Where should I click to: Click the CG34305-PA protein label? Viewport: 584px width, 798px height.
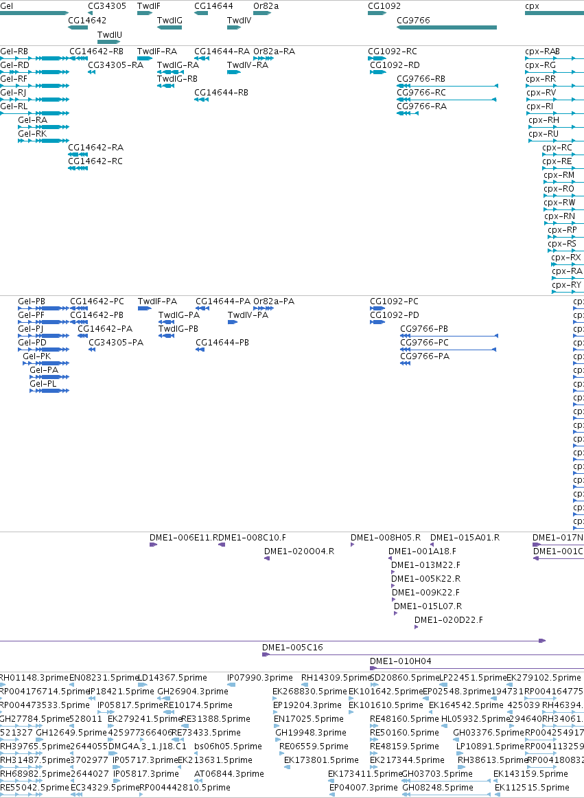coord(116,343)
